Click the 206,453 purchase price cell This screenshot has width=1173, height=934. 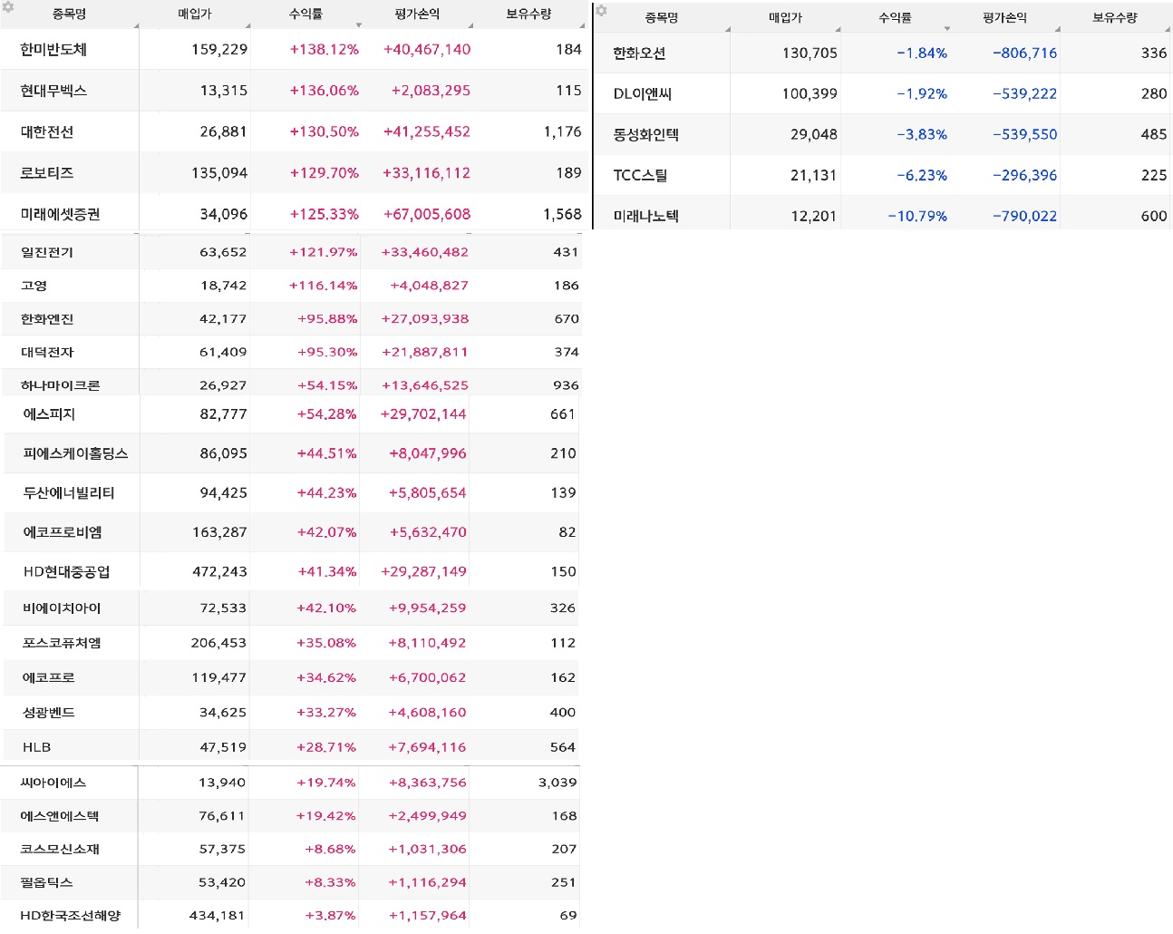point(218,643)
